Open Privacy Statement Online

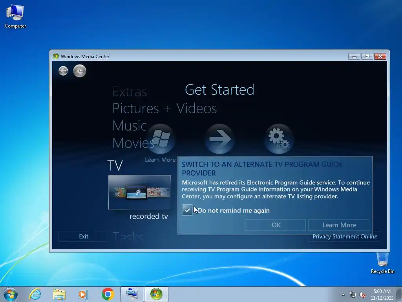pos(345,236)
